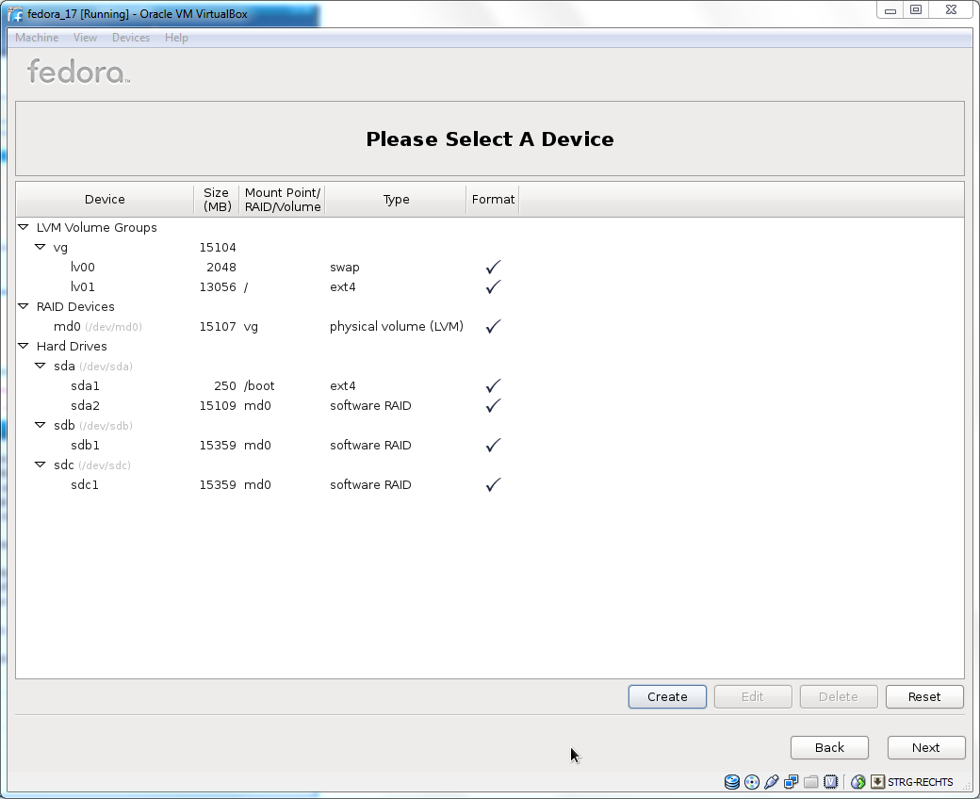980x799 pixels.
Task: Click the Size (MB) column header
Action: (x=217, y=200)
